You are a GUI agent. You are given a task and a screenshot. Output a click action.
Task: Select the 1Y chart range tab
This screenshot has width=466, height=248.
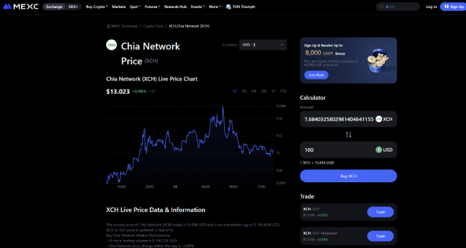coord(273,91)
